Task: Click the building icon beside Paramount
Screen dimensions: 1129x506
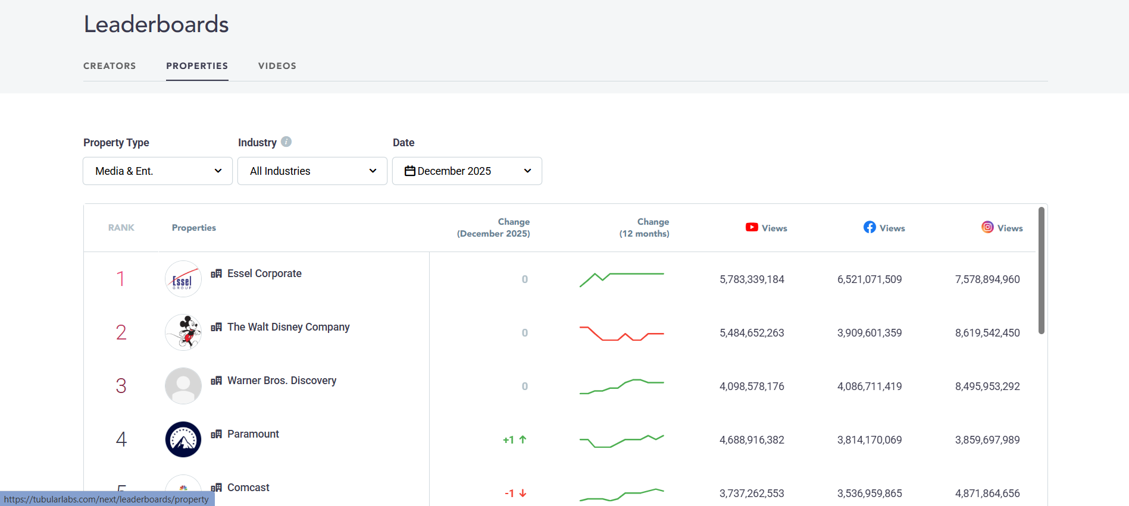Action: pyautogui.click(x=216, y=434)
